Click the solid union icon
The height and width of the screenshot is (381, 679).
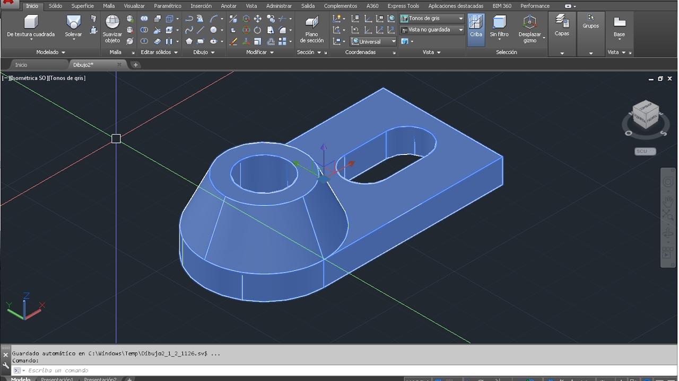144,19
